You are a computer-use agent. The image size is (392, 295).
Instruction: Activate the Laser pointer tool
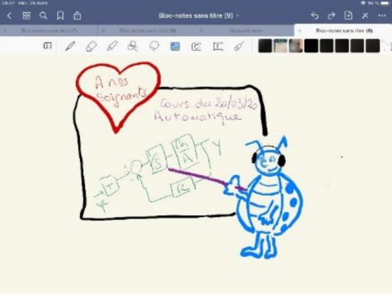tap(238, 46)
